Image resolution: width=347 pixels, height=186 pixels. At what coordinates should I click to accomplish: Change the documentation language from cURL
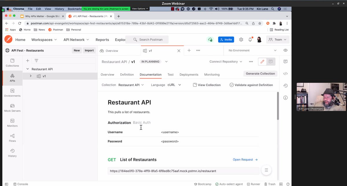pyautogui.click(x=174, y=85)
